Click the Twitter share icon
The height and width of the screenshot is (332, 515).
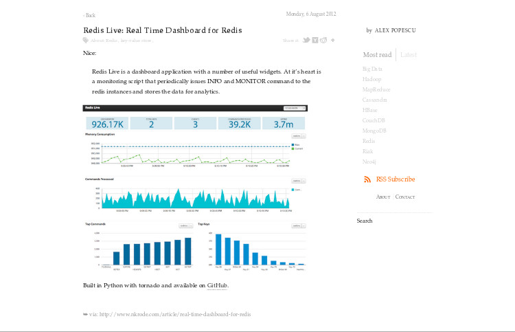click(307, 41)
